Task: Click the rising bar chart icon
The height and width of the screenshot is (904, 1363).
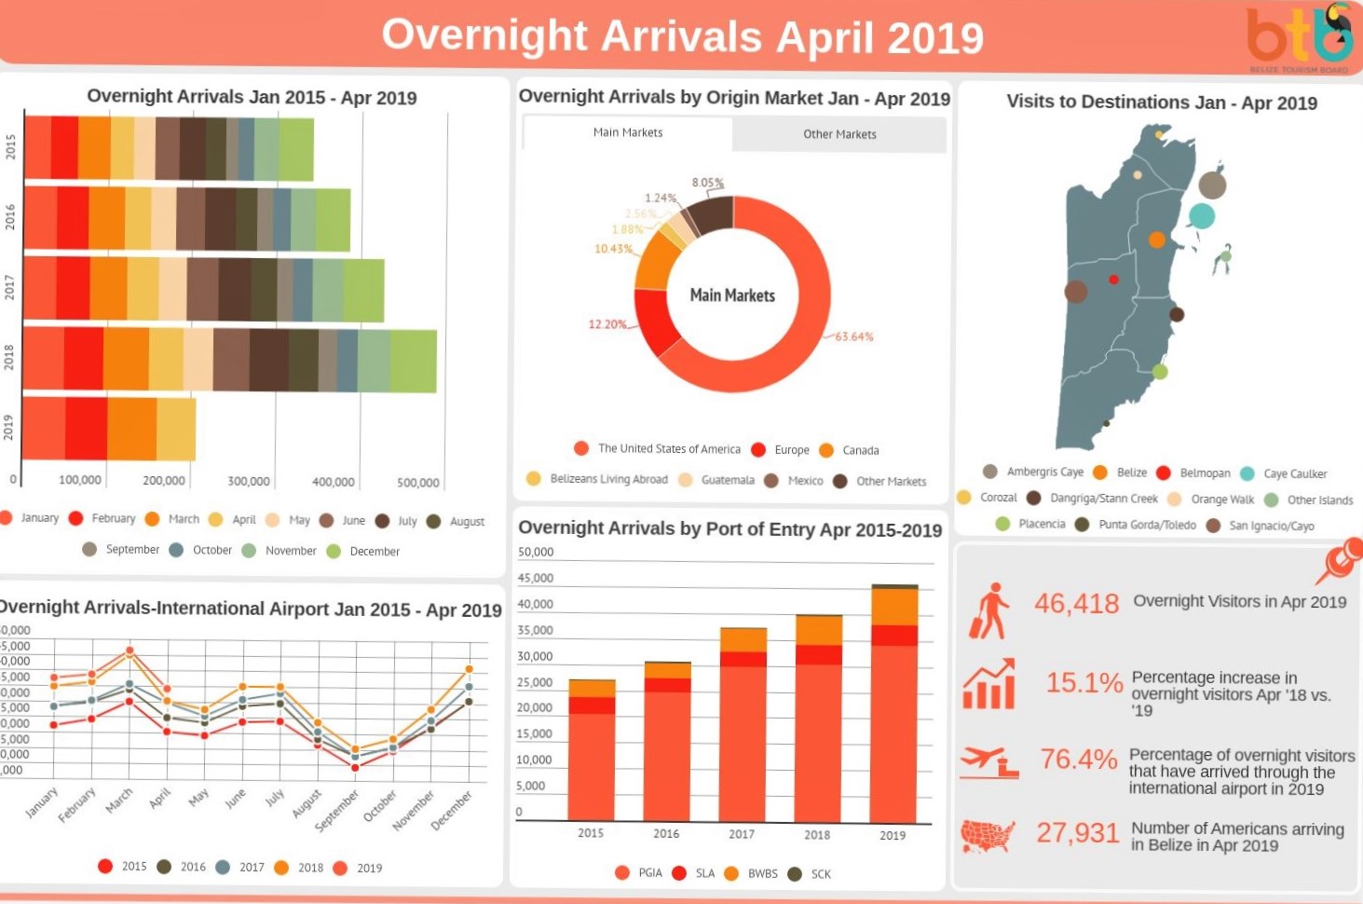Action: coord(988,685)
